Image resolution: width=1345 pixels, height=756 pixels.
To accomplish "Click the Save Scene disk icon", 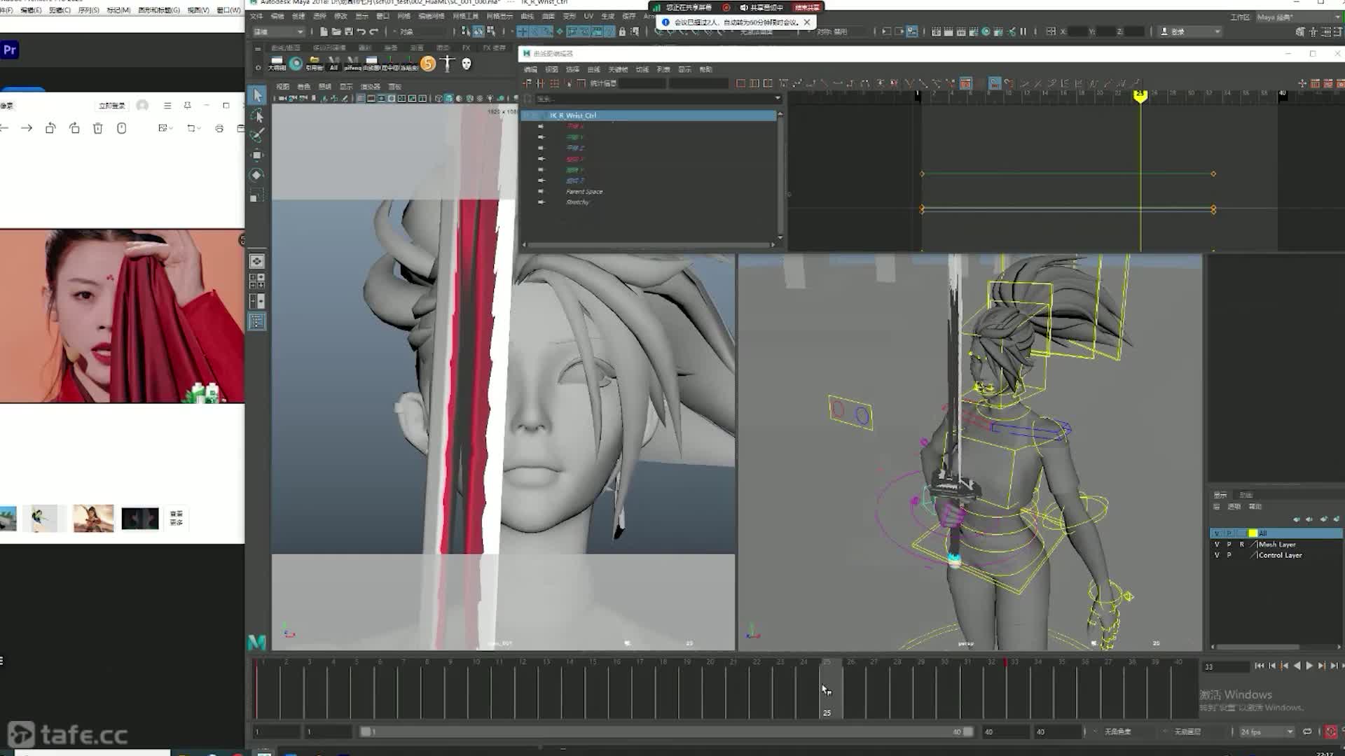I will (x=349, y=31).
